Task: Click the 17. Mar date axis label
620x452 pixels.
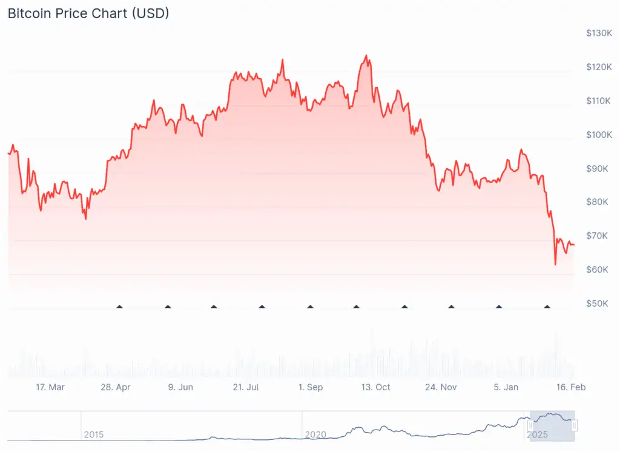Action: click(50, 387)
